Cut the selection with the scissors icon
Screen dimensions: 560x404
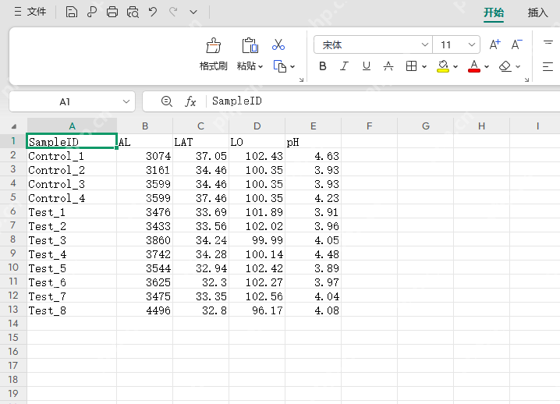tap(278, 45)
